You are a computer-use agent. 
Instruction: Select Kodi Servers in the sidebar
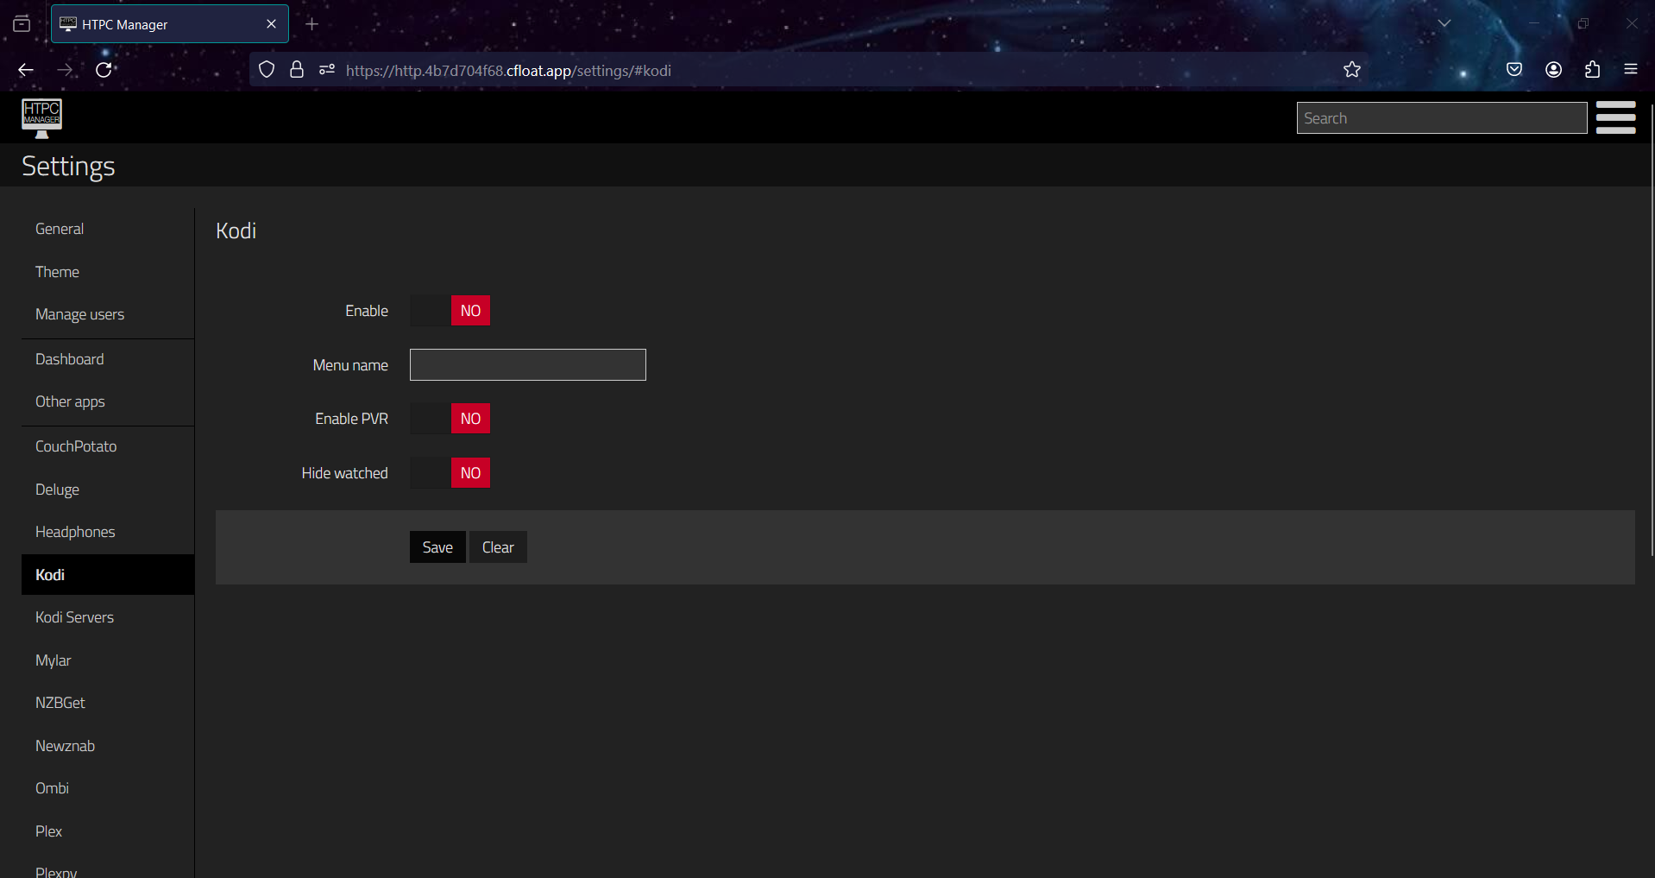[x=108, y=617]
